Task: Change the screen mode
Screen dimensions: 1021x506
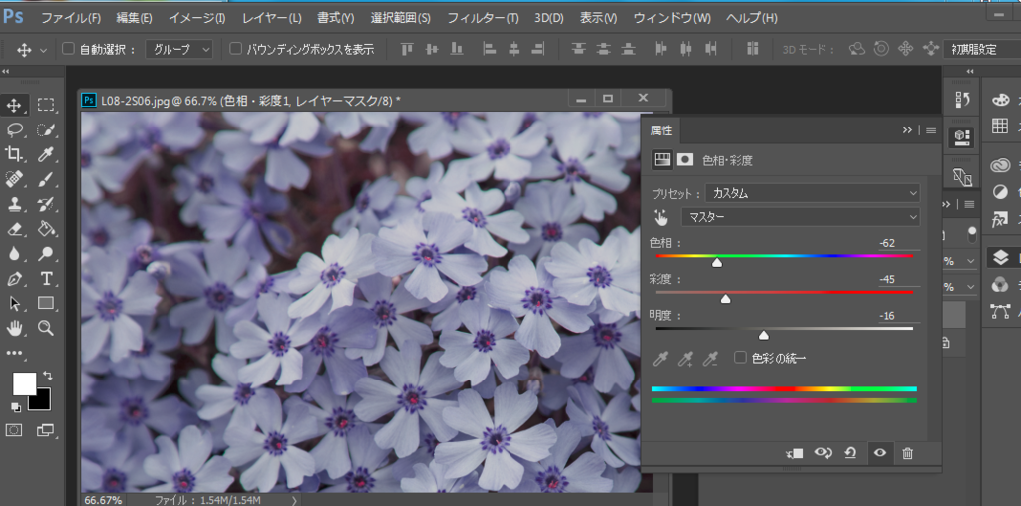Action: click(x=46, y=430)
